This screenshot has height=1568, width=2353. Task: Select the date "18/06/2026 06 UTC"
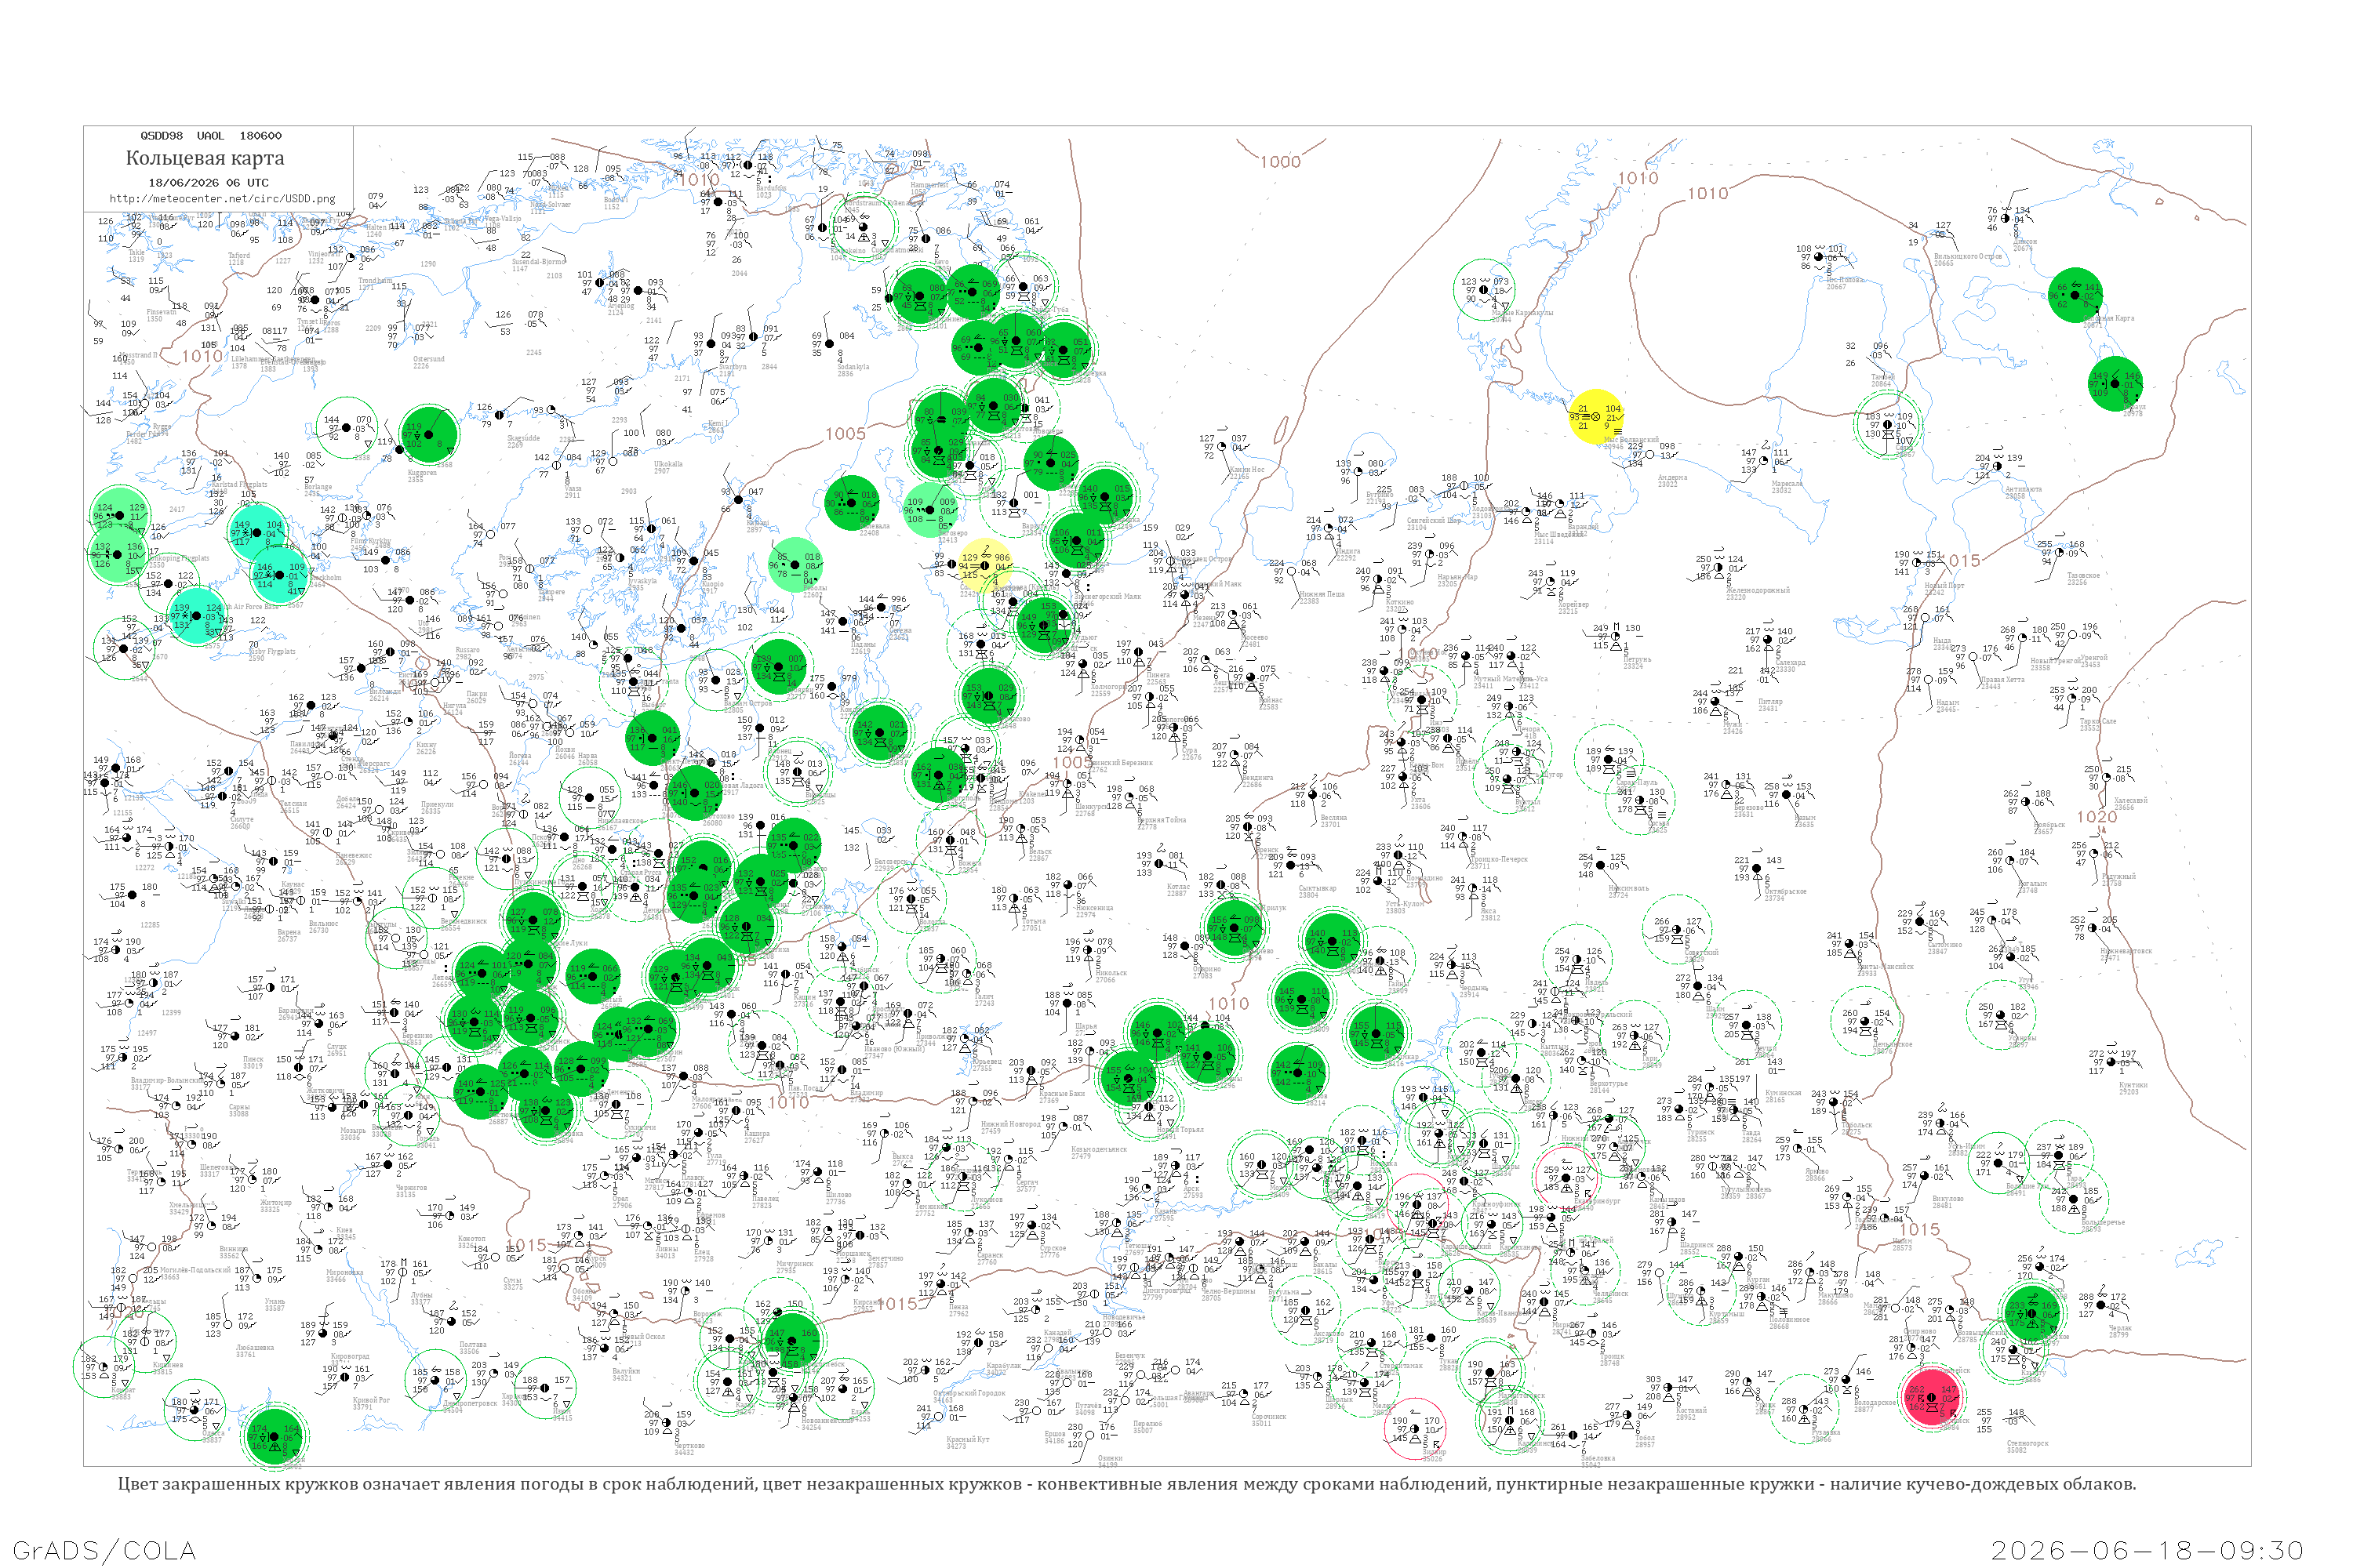click(x=208, y=183)
